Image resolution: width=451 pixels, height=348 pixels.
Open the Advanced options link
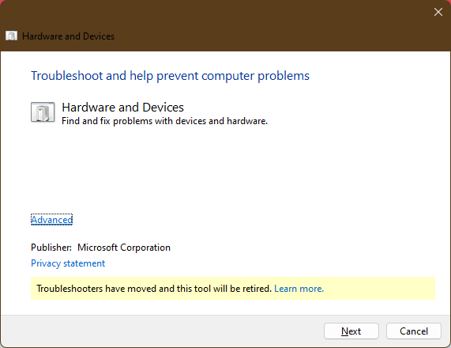point(52,220)
